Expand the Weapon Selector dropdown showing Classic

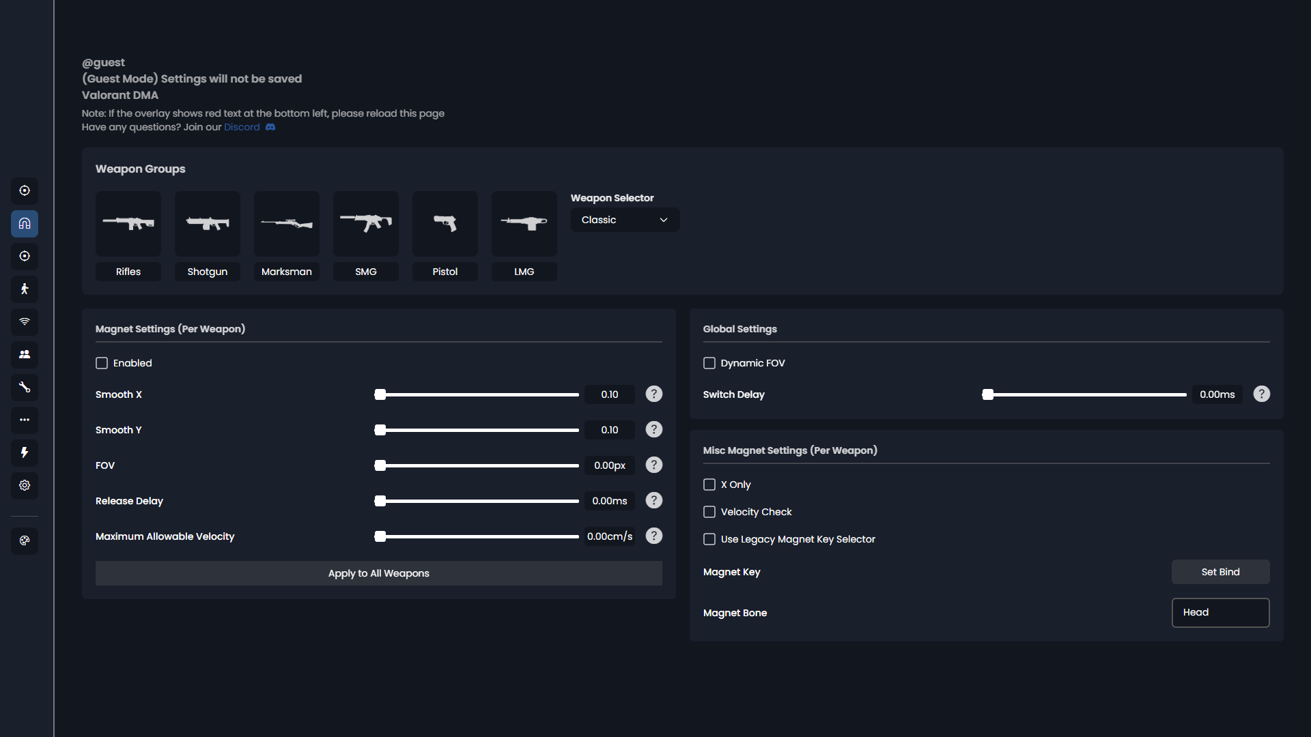(x=625, y=220)
